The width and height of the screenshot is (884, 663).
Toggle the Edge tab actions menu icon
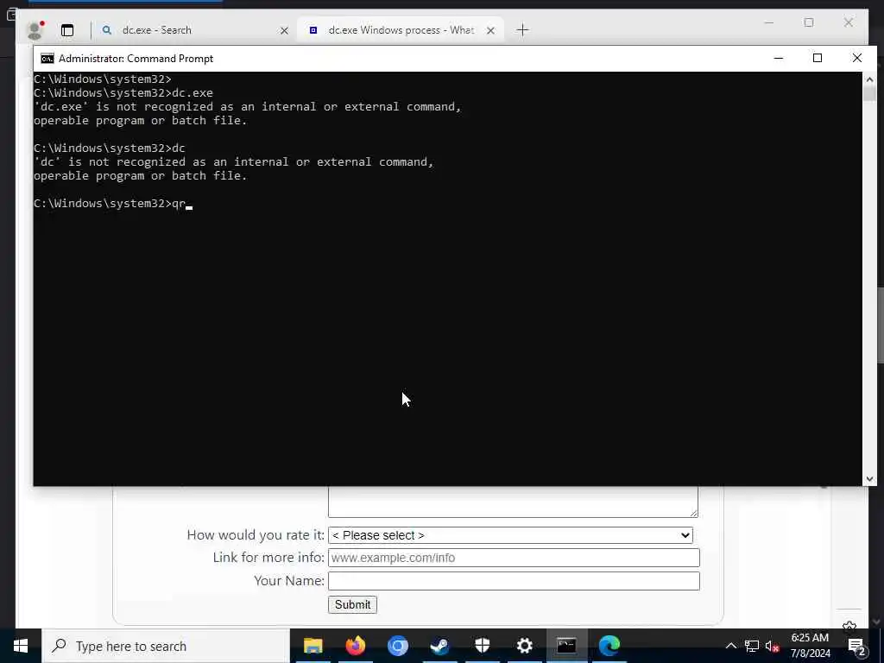[67, 30]
